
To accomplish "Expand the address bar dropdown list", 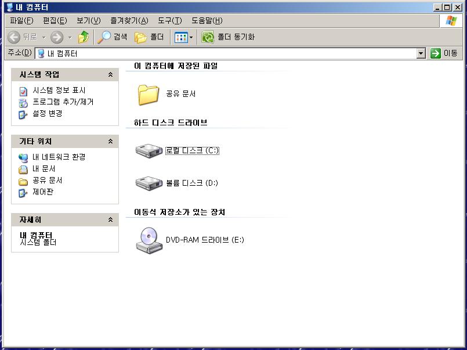I will (421, 53).
